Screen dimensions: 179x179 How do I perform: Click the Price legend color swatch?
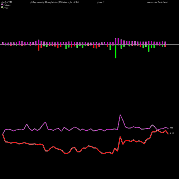2,8
